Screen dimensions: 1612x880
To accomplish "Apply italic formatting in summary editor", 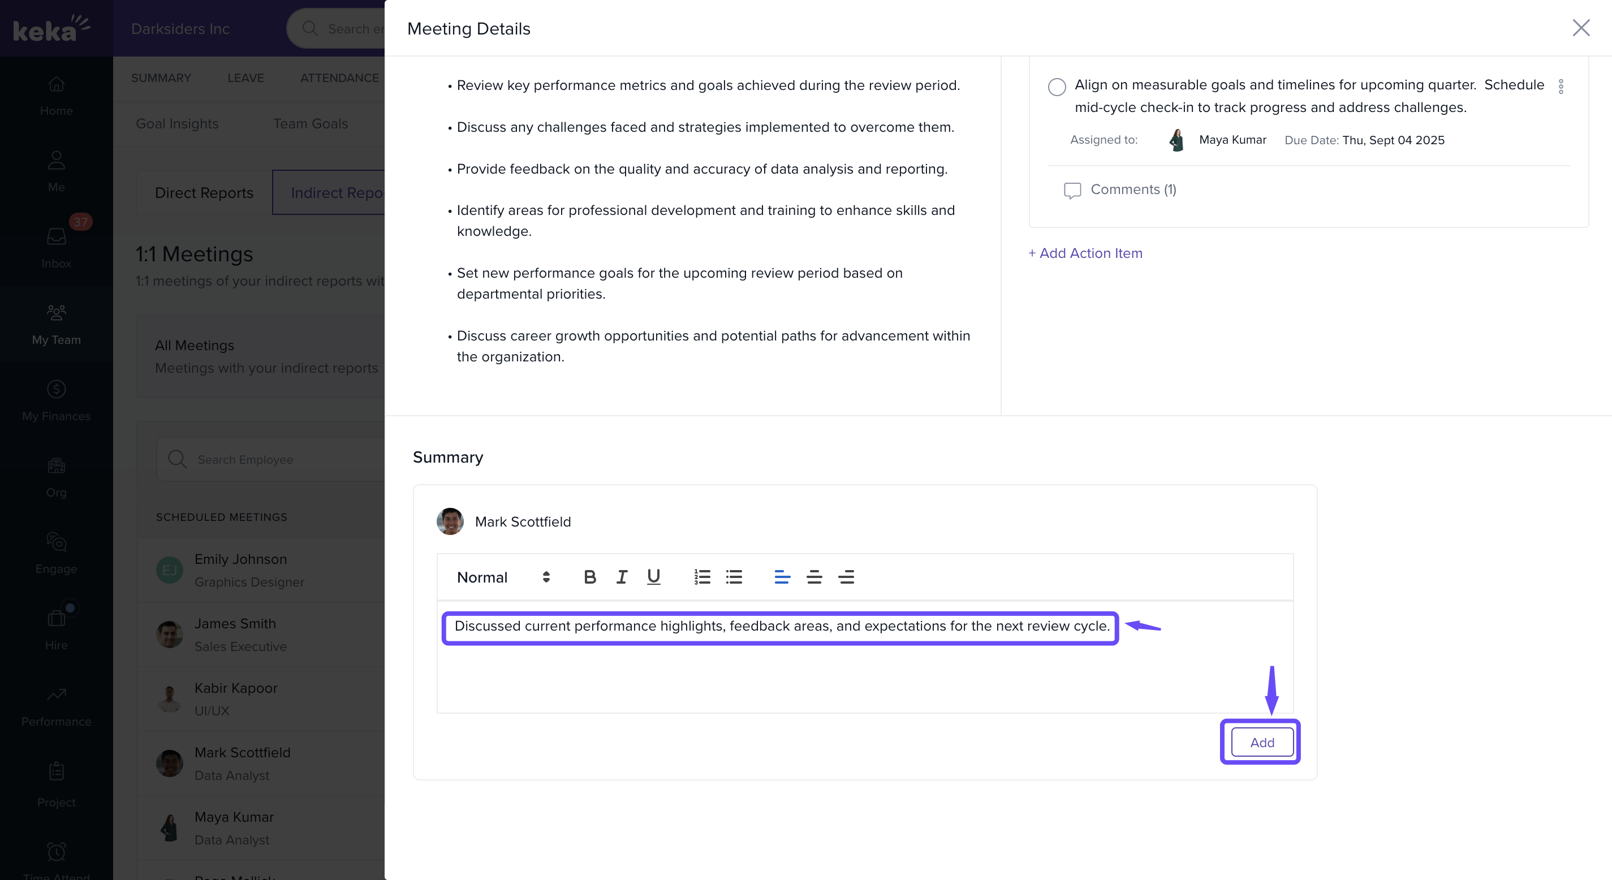I will [x=622, y=577].
